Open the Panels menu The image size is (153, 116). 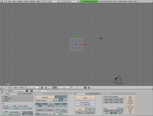(x=10, y=91)
